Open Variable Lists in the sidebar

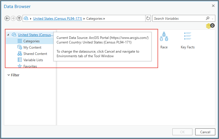click(33, 60)
